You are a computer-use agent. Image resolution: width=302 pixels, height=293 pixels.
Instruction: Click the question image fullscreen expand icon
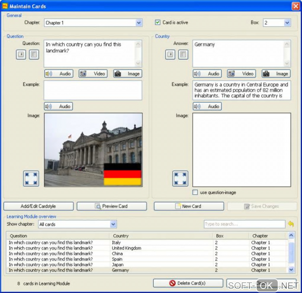31,179
